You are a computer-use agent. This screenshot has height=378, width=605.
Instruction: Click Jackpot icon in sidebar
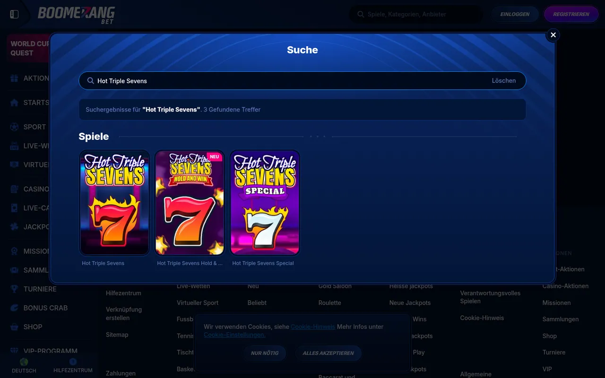click(14, 227)
